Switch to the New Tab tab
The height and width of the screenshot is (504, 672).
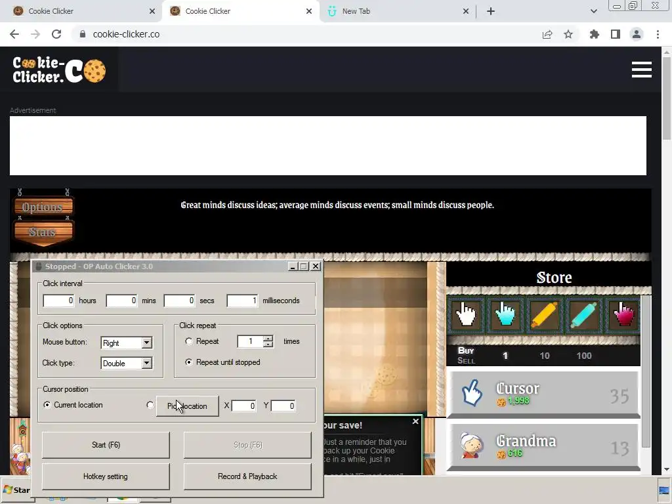[x=397, y=11]
